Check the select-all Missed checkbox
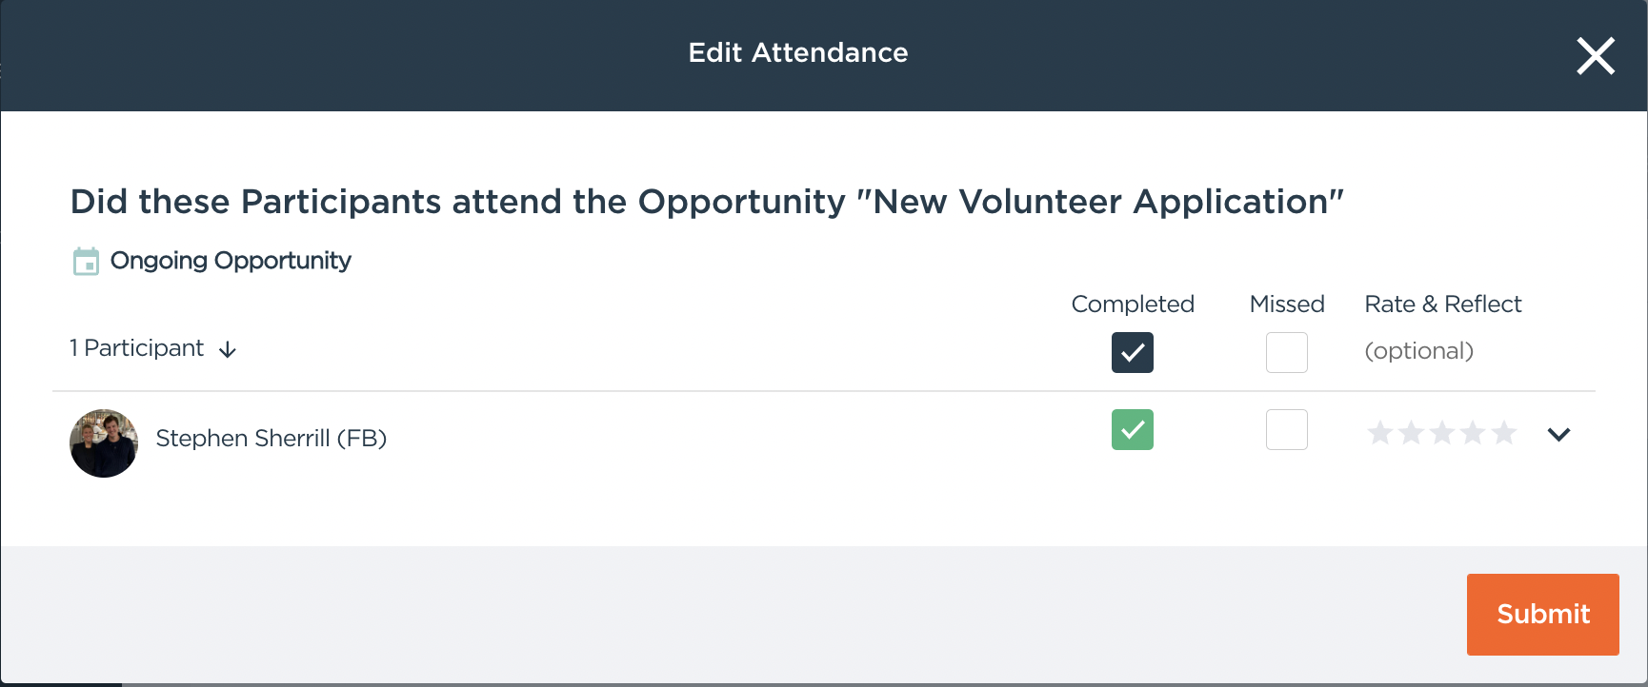This screenshot has width=1648, height=687. 1286,352
